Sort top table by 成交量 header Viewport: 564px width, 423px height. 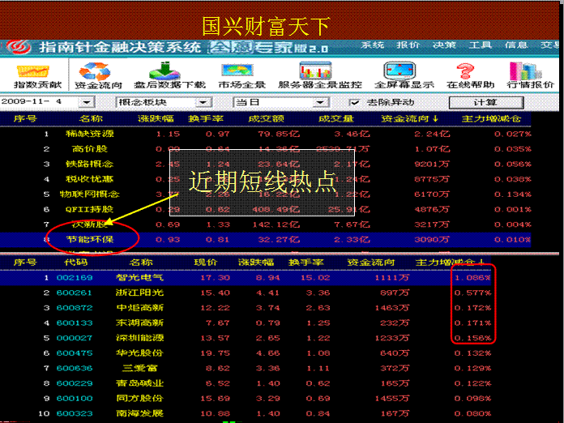(336, 118)
